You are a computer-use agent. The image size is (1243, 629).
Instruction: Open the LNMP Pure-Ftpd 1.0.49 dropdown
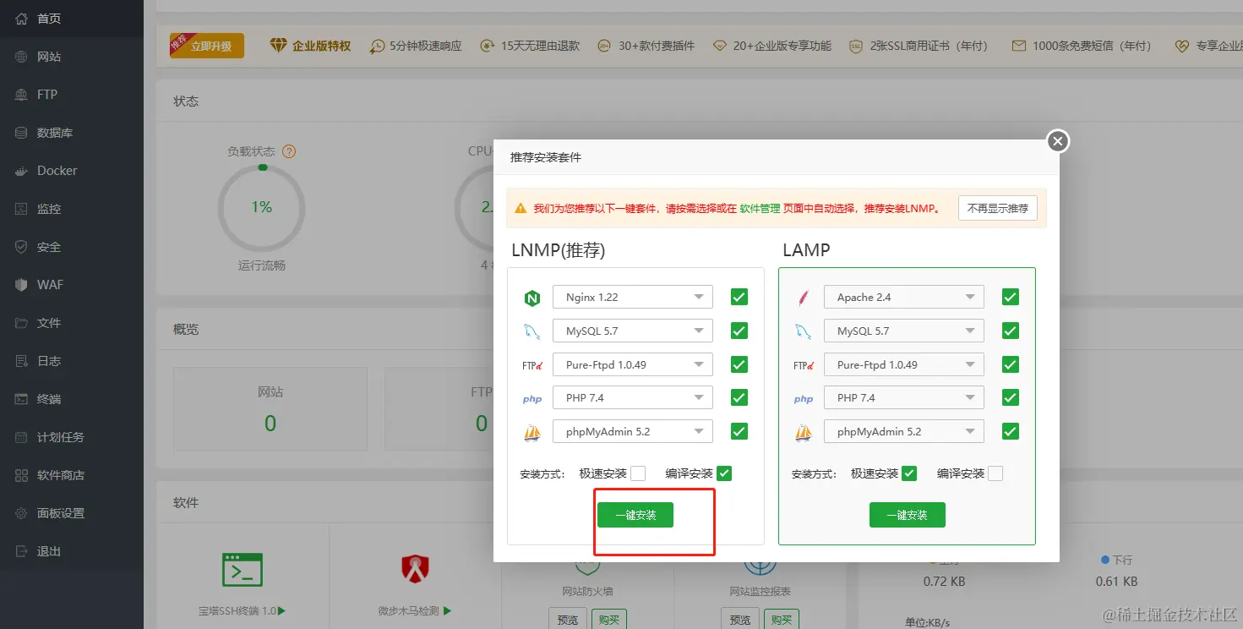pyautogui.click(x=633, y=364)
